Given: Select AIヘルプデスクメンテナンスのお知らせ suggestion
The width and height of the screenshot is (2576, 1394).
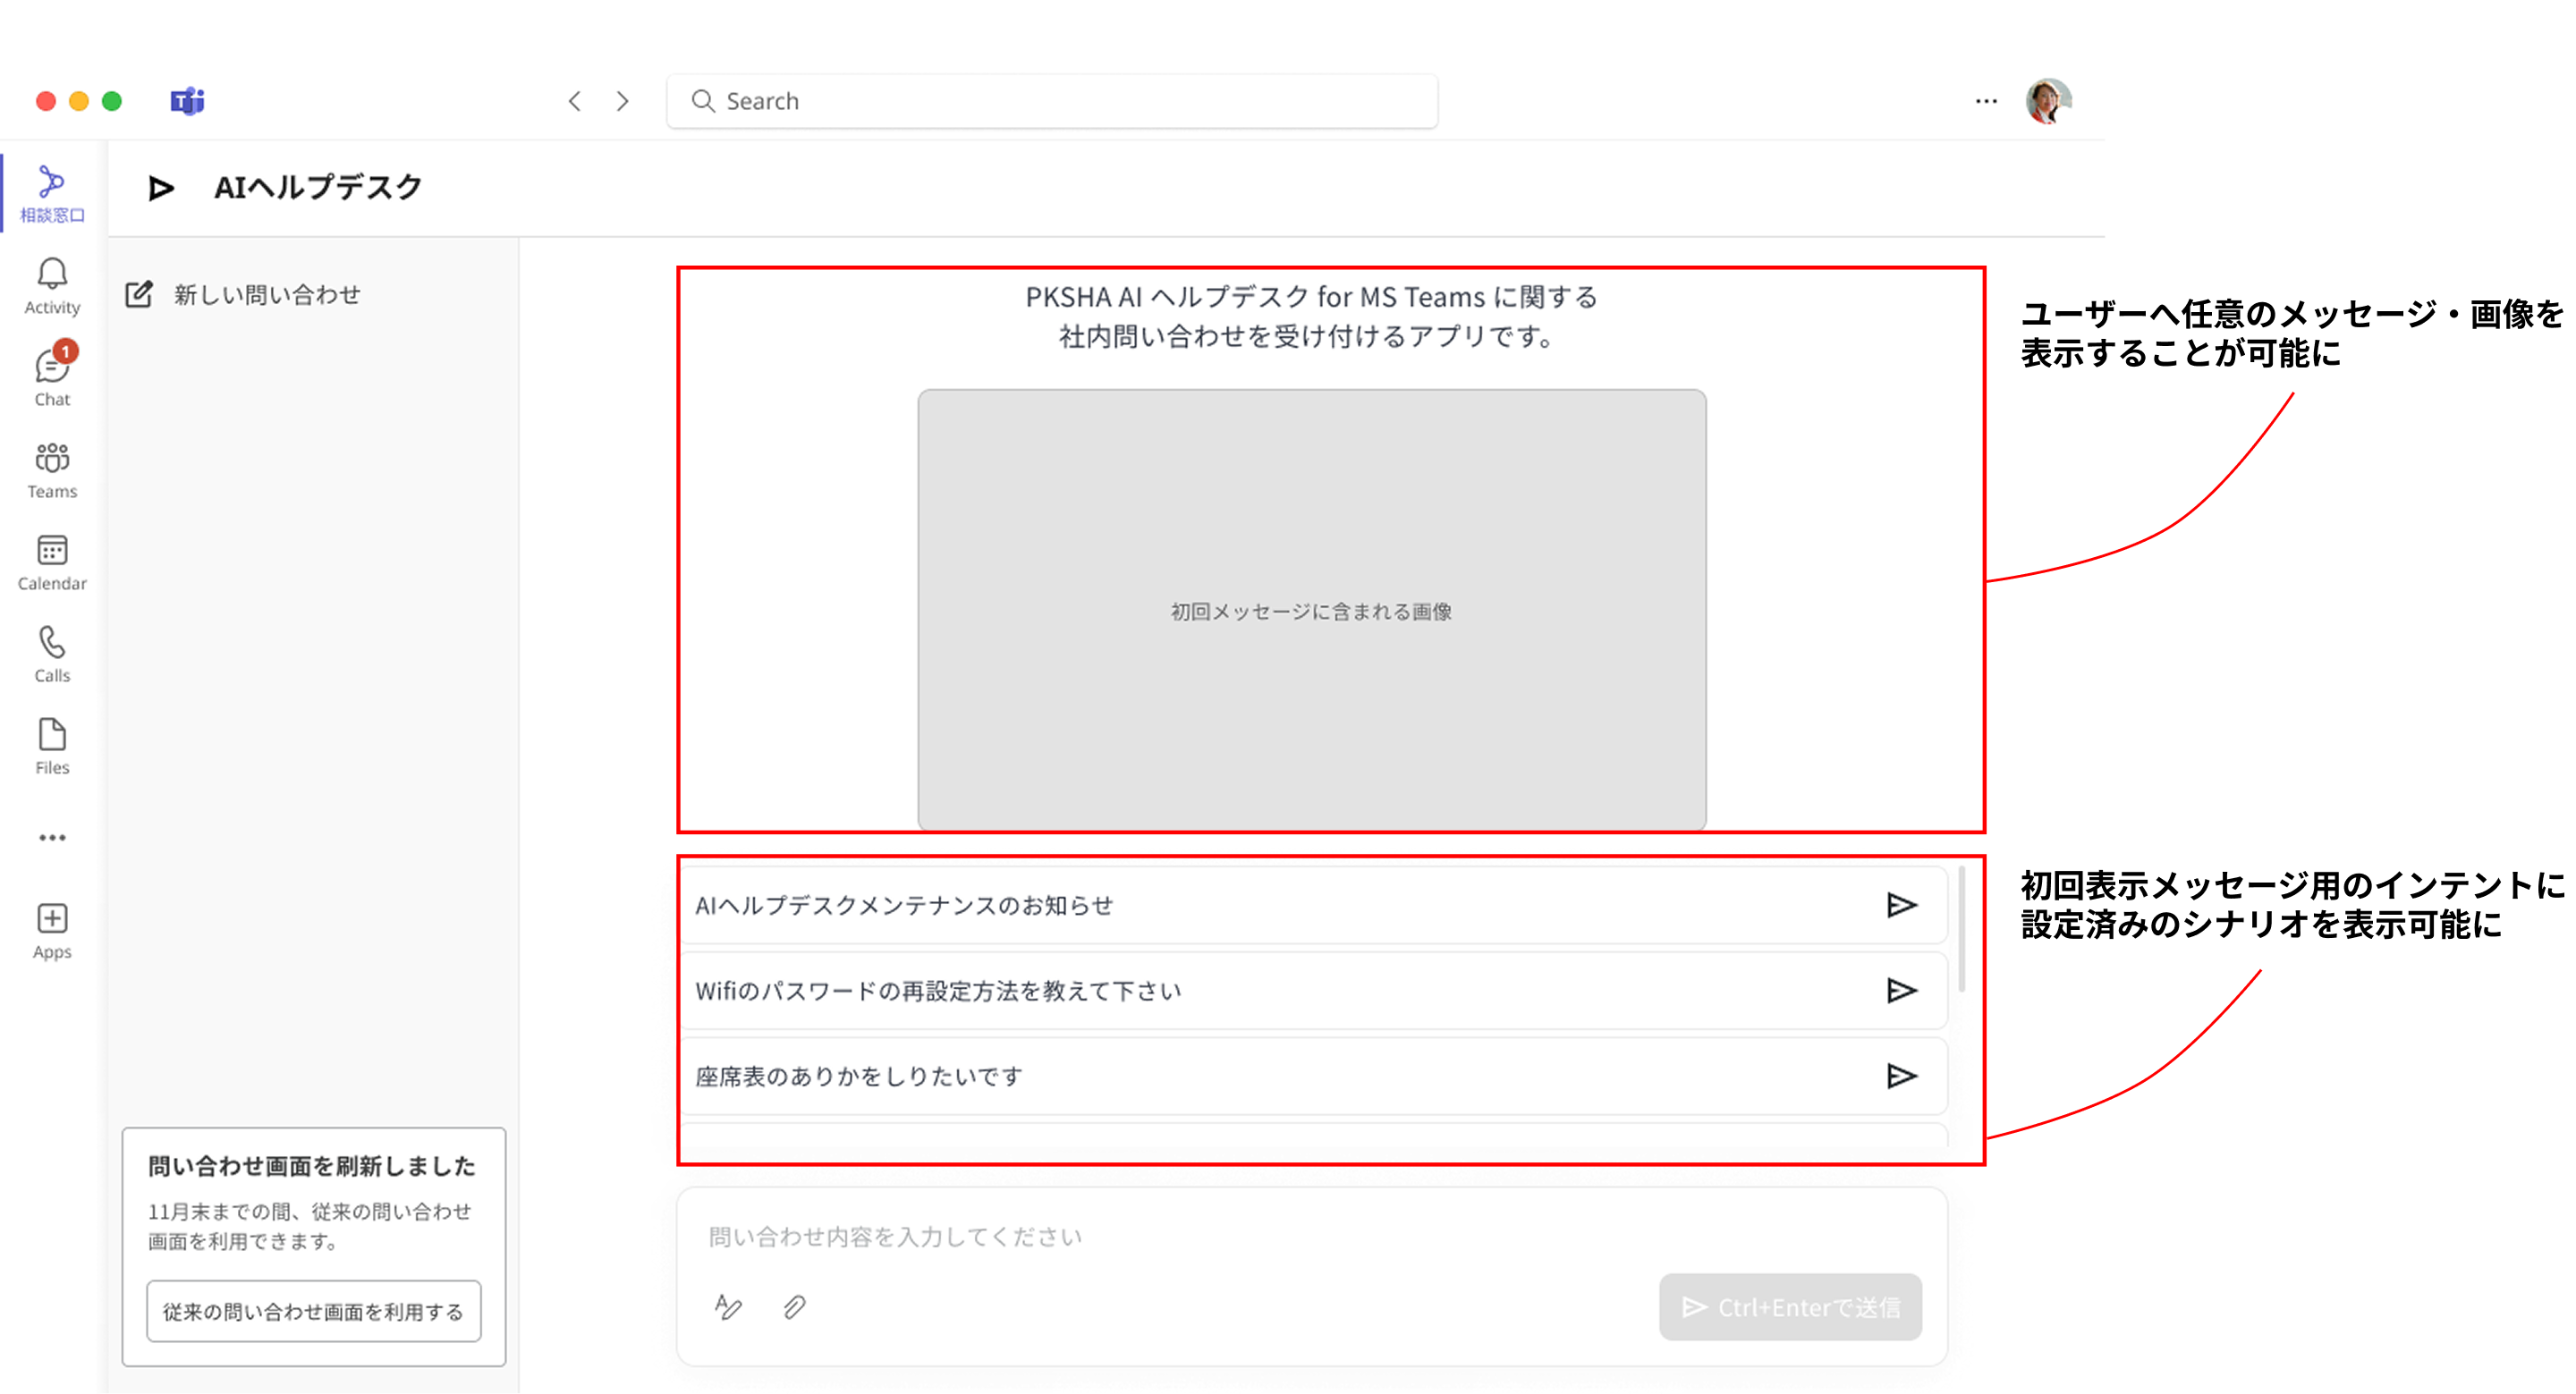Looking at the screenshot, I should pyautogui.click(x=1314, y=905).
